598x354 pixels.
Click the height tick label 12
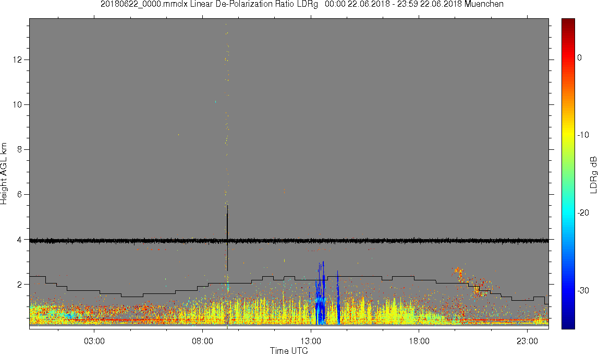coord(17,60)
